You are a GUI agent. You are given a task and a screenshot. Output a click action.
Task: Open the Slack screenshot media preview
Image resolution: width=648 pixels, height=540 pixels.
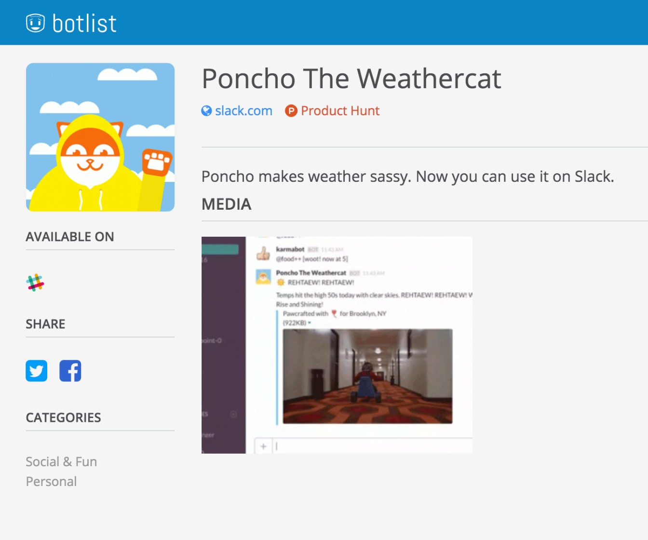(337, 345)
